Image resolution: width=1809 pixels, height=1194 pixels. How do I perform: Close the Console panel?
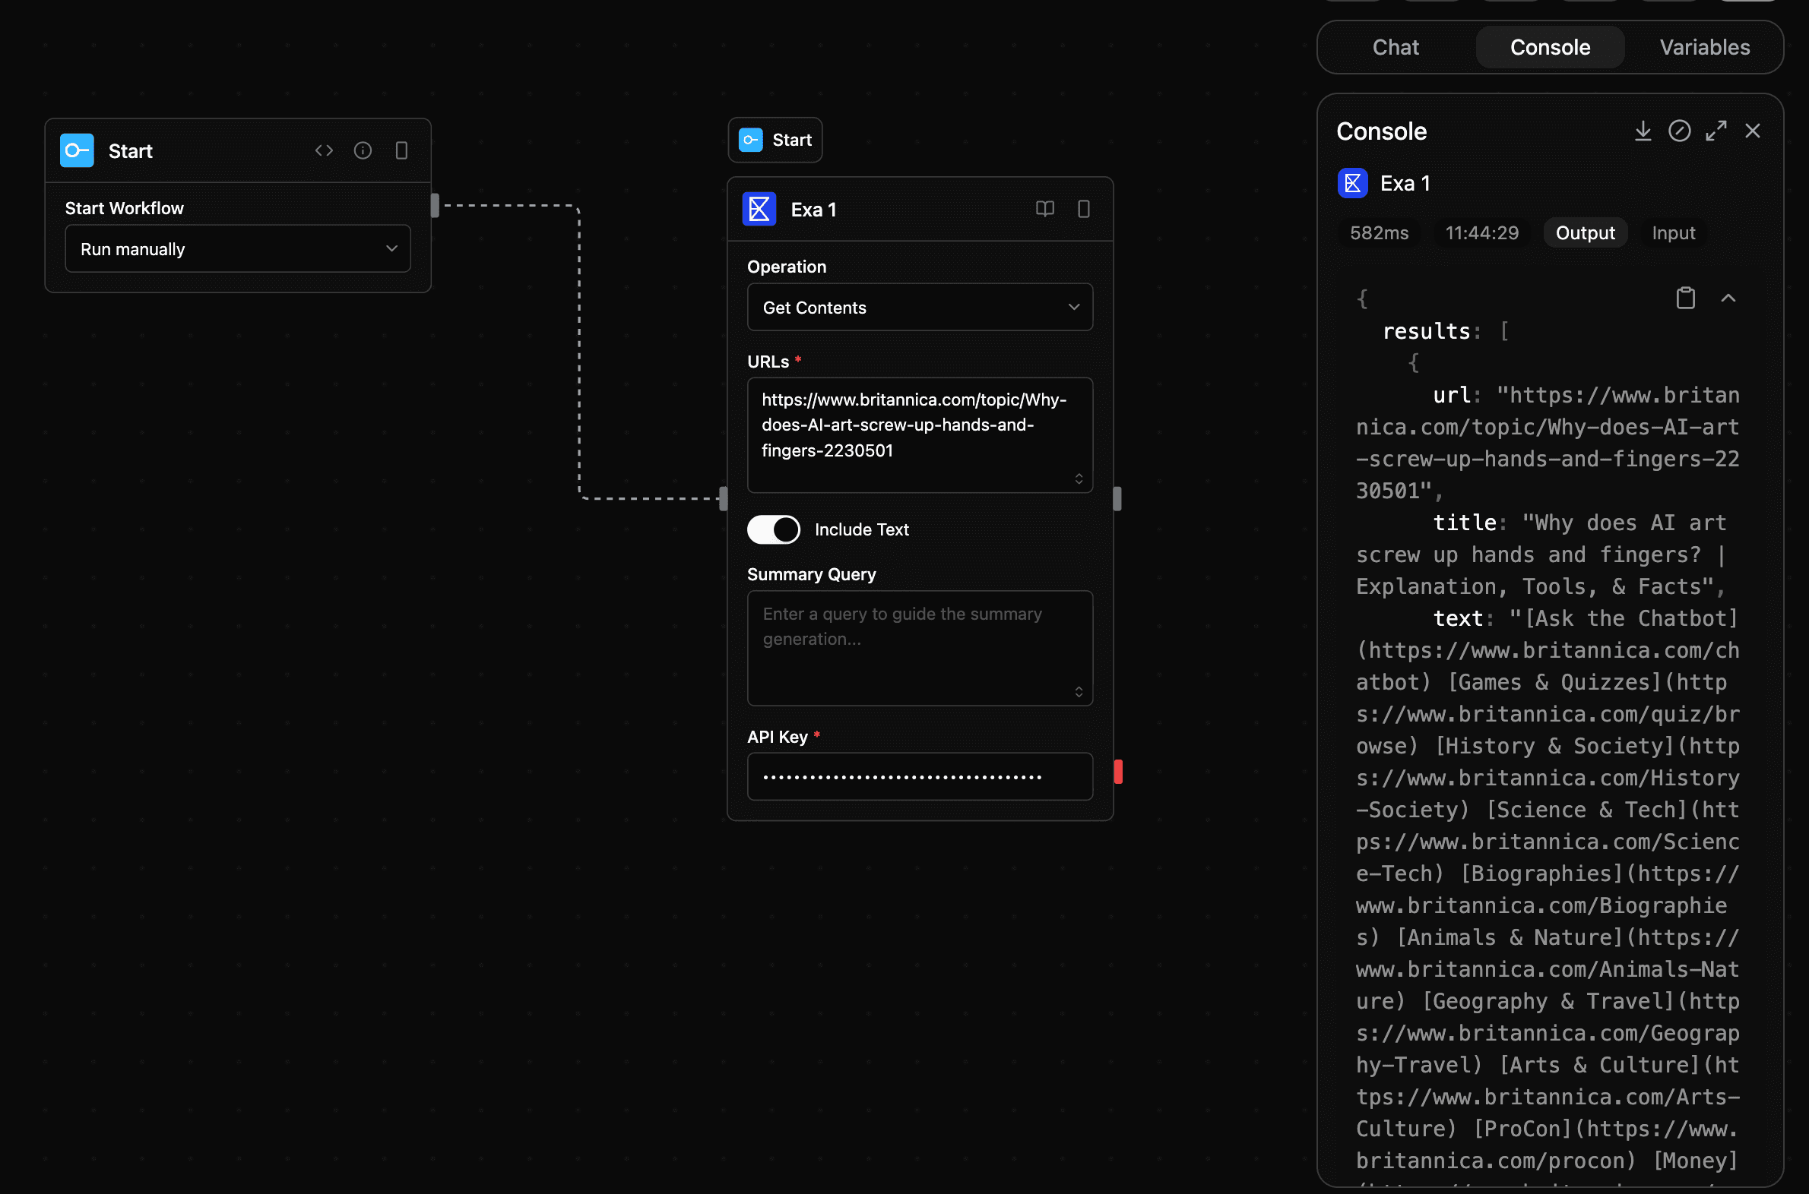pos(1753,131)
